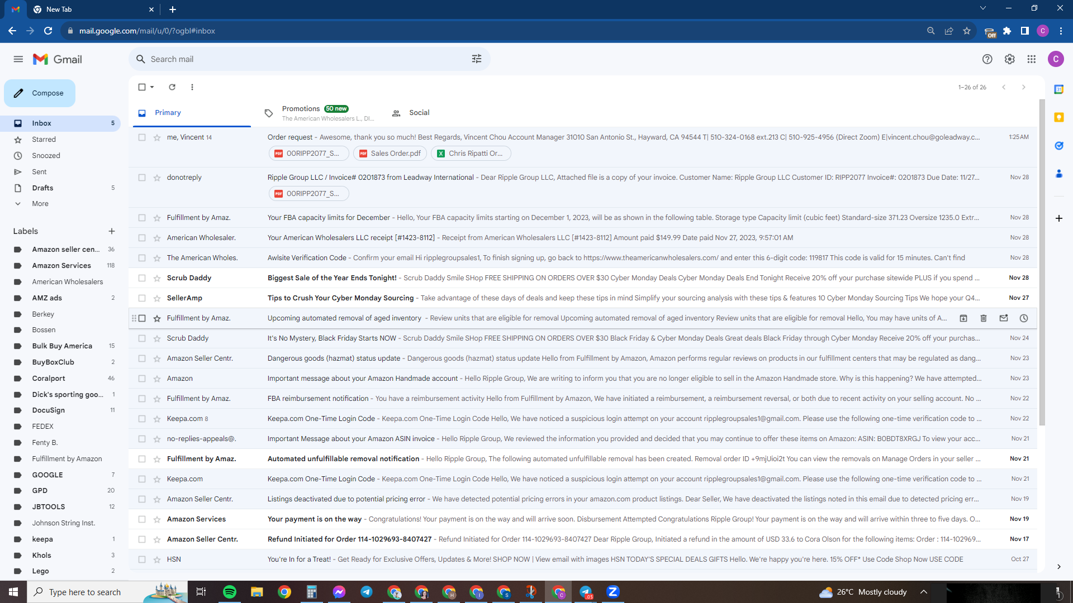Star the HSN email
Image resolution: width=1073 pixels, height=603 pixels.
coord(157,559)
